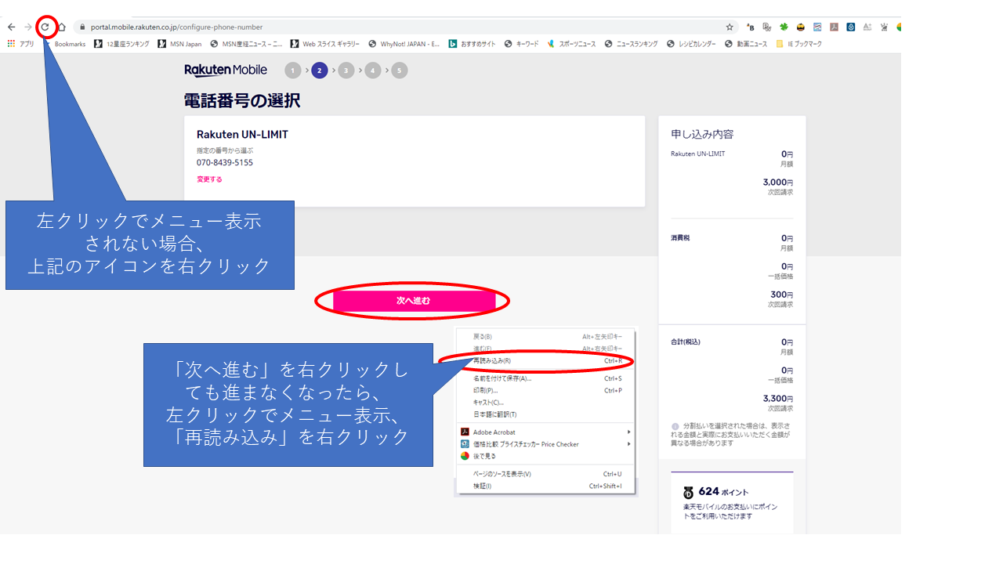
Task: Open the MSN Japan bookmark
Action: click(x=179, y=44)
